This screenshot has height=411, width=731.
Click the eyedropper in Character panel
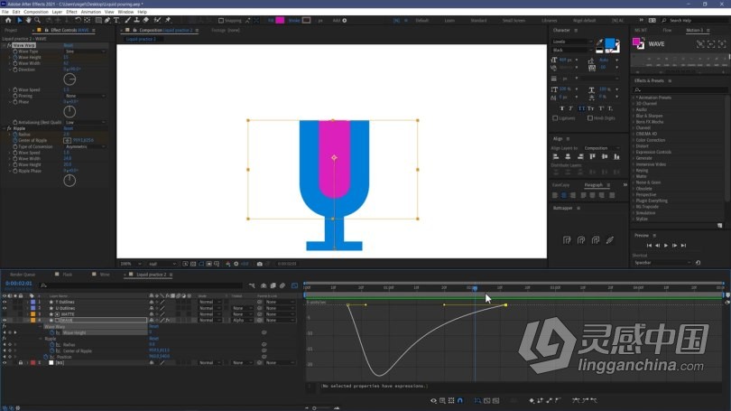(x=599, y=42)
